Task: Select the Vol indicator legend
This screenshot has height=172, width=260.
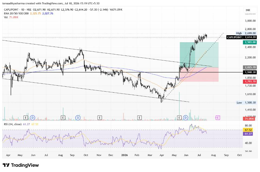Action: pos(6,17)
